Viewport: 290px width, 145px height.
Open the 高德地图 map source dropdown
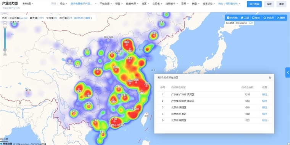[x=28, y=3]
